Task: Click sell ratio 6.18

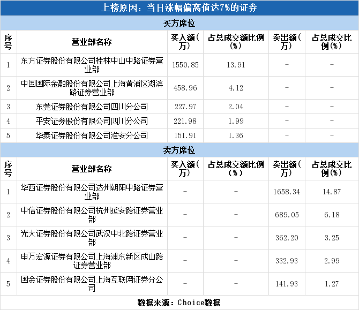Action: coord(332,215)
